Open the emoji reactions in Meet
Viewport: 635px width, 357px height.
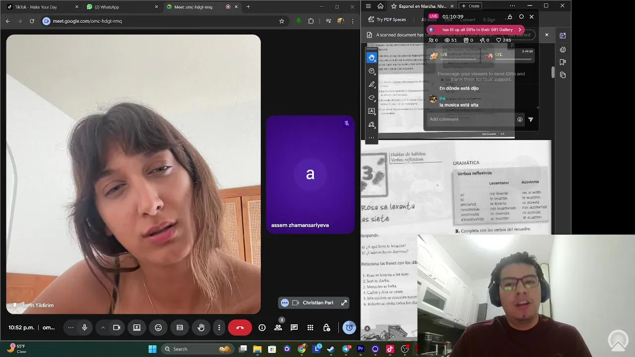point(158,328)
